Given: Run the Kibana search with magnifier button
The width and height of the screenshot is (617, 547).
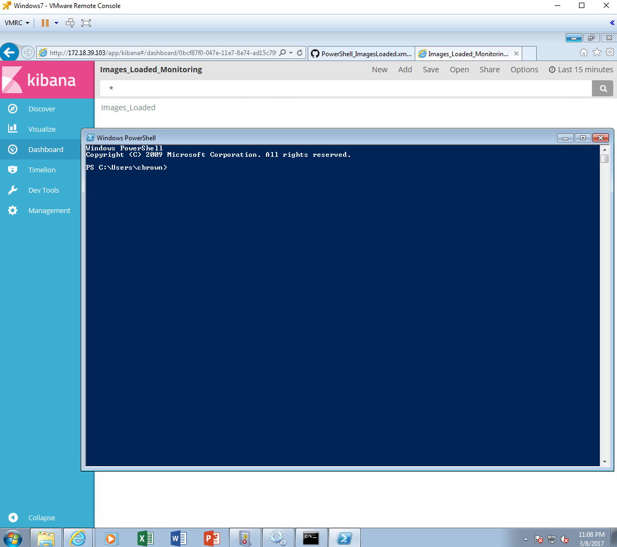Looking at the screenshot, I should click(x=603, y=88).
